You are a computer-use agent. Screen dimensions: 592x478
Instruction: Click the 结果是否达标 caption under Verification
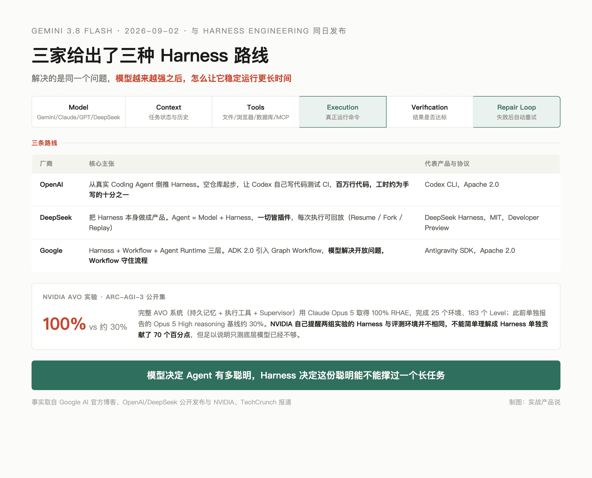tap(430, 117)
